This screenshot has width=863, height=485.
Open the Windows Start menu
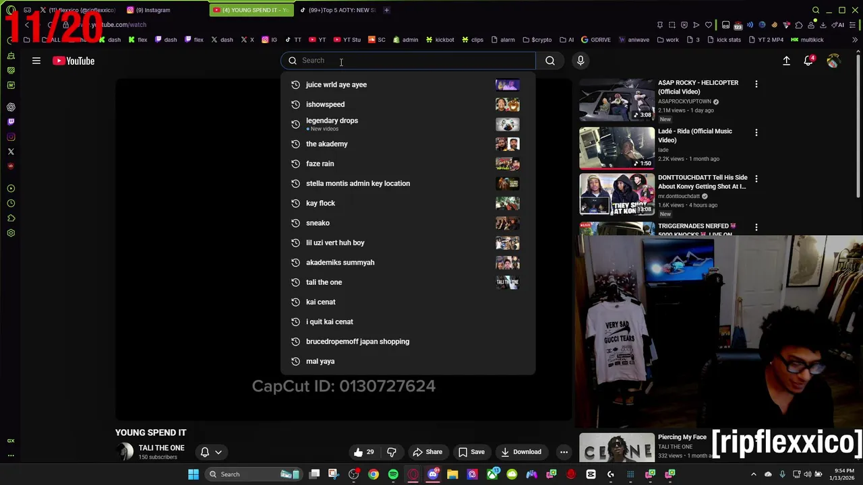coord(194,474)
